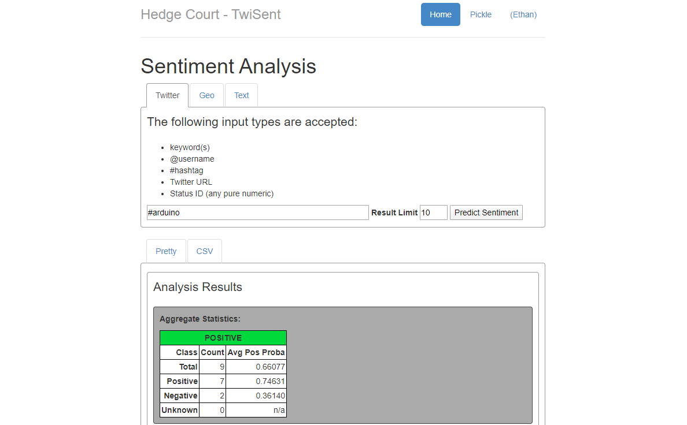Click the Result Limit number field
Viewport: 687px width, 425px height.
pyautogui.click(x=433, y=212)
